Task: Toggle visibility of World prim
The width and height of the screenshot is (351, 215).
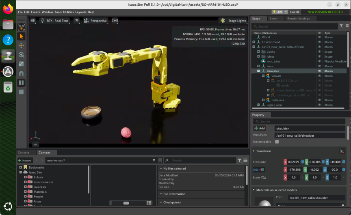Action: point(319,37)
